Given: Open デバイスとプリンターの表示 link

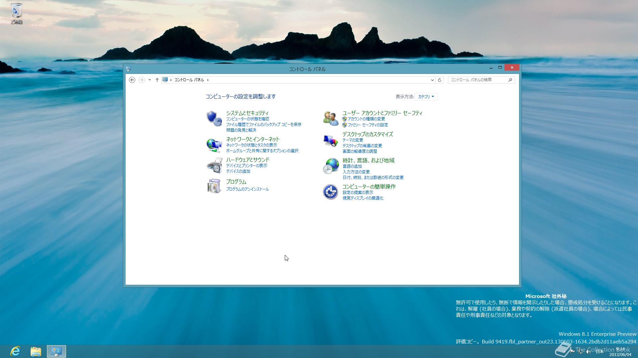Looking at the screenshot, I should [247, 165].
